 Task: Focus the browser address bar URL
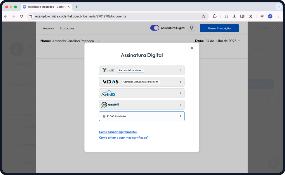click(x=81, y=16)
